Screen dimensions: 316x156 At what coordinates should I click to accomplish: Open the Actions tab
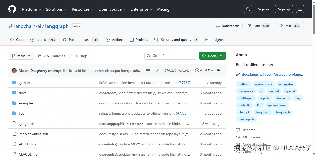[115, 40]
